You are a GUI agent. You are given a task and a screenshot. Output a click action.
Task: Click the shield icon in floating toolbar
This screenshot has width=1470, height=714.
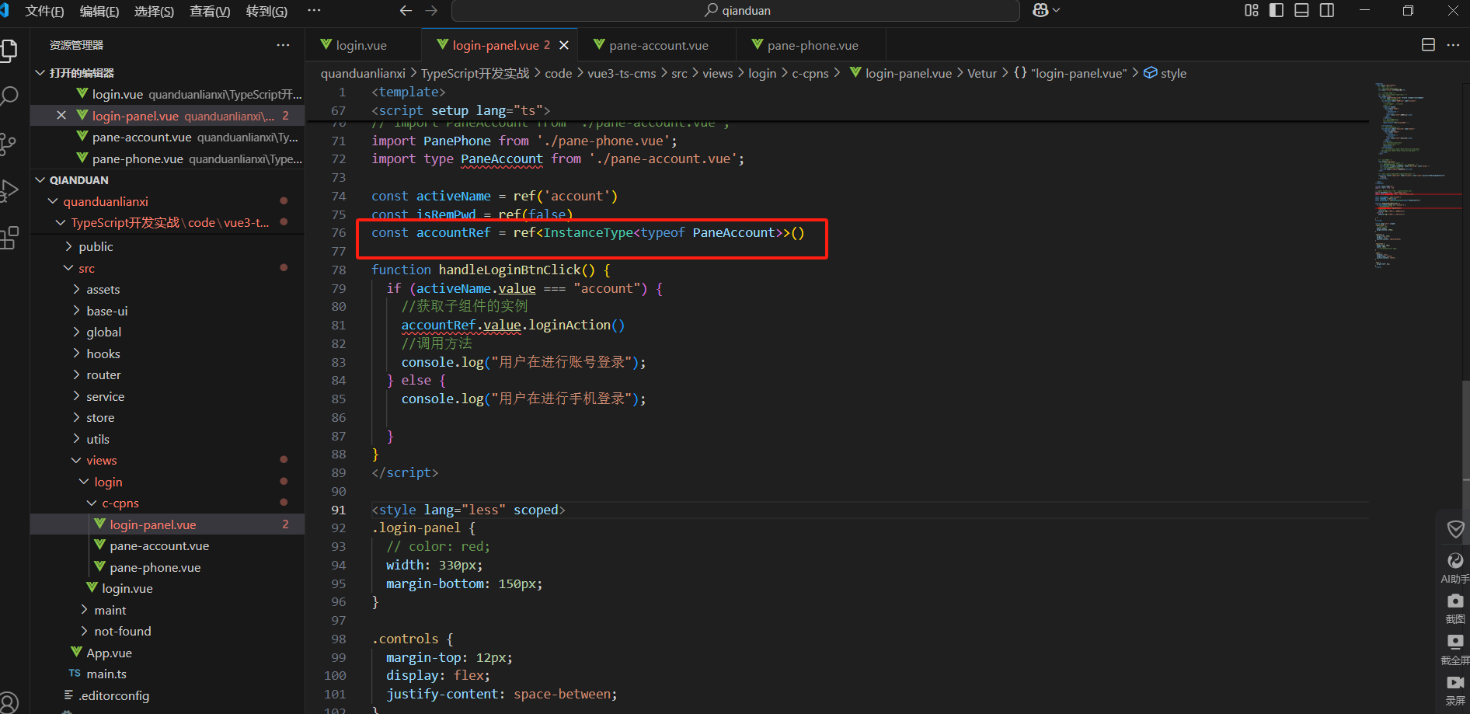pos(1455,529)
